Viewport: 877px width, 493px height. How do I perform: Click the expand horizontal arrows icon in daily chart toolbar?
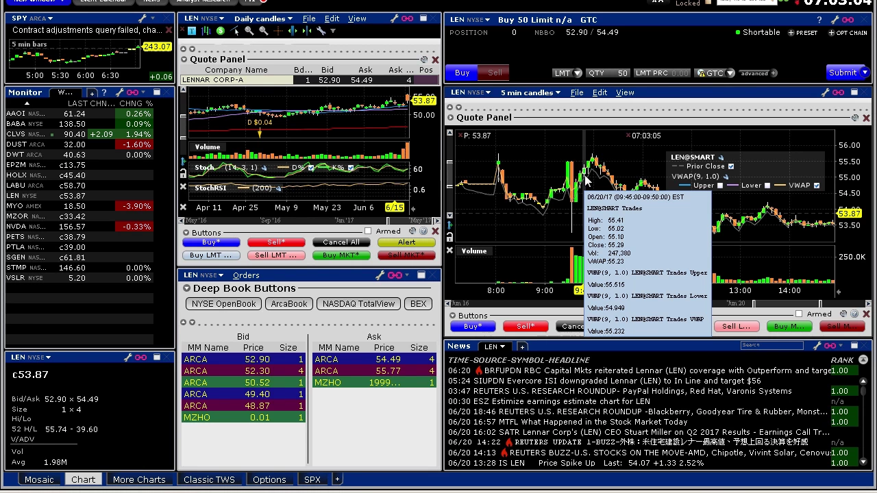click(293, 31)
